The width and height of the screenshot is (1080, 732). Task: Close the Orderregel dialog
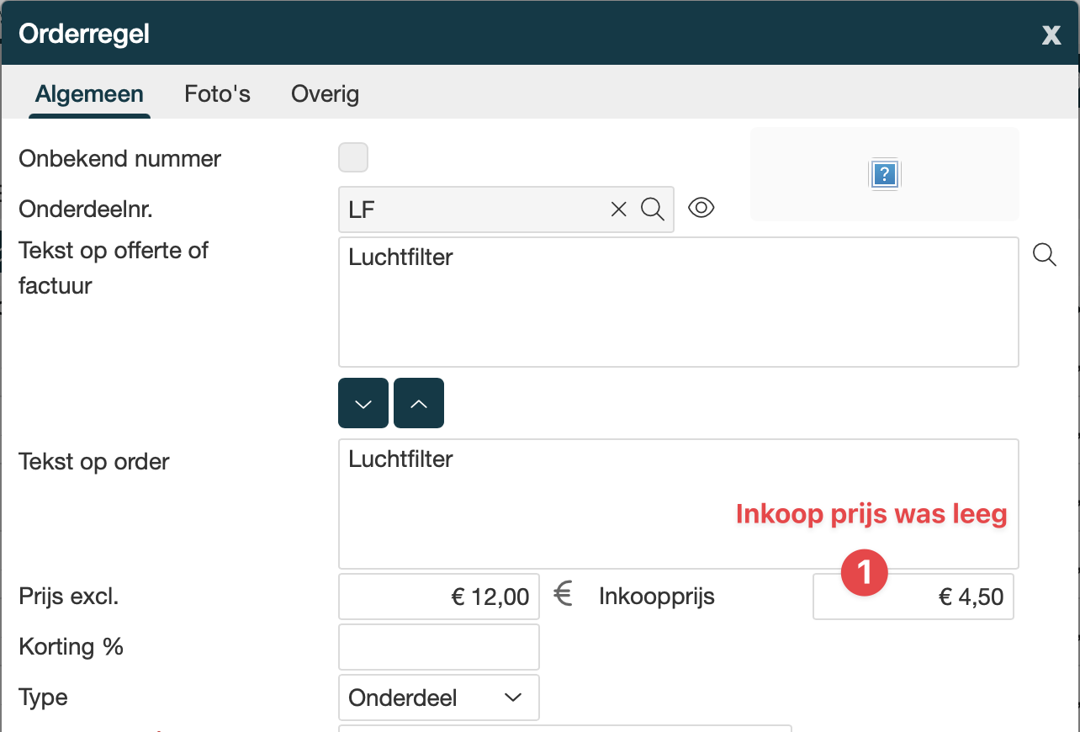[x=1051, y=34]
